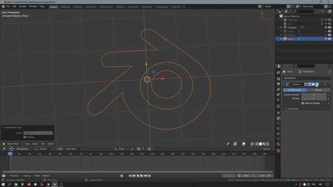Screen dimensions: 333x187
Task: Open the Object Data properties tab
Action: tap(278, 139)
